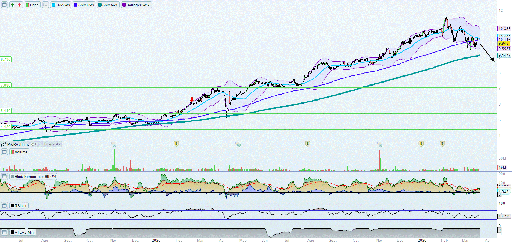Click the Blai5 Koncorde panel window icon
Image resolution: width=512 pixels, height=243 pixels.
coord(4,177)
